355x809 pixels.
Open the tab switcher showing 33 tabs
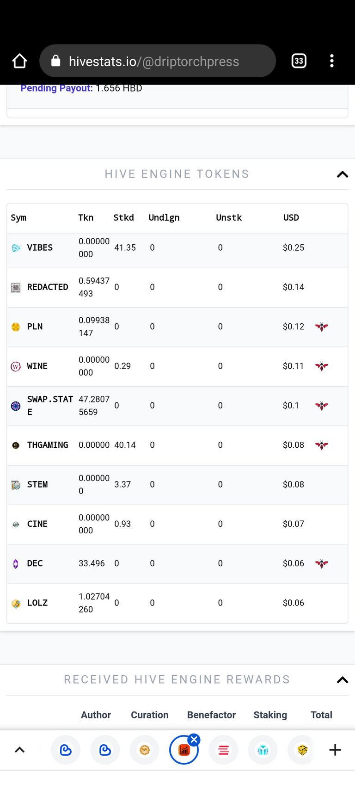click(299, 61)
